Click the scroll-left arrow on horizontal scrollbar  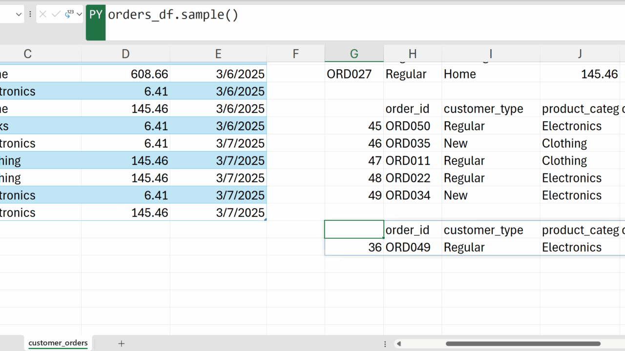[399, 344]
